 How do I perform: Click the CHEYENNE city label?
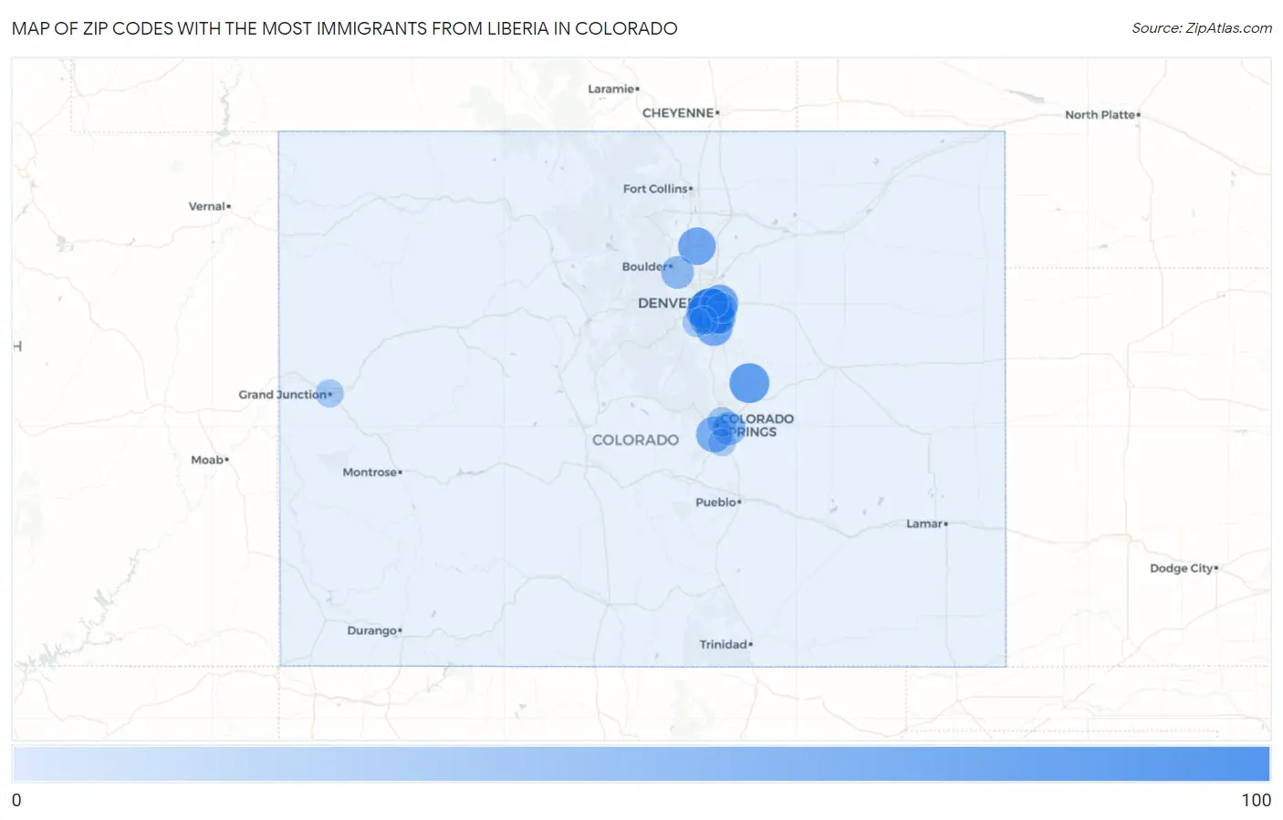pyautogui.click(x=680, y=113)
